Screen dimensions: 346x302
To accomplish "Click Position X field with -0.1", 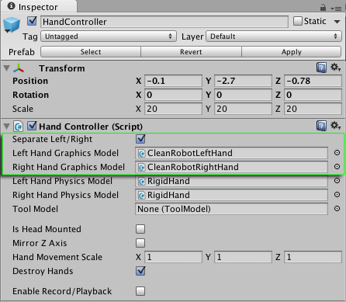I will click(173, 81).
